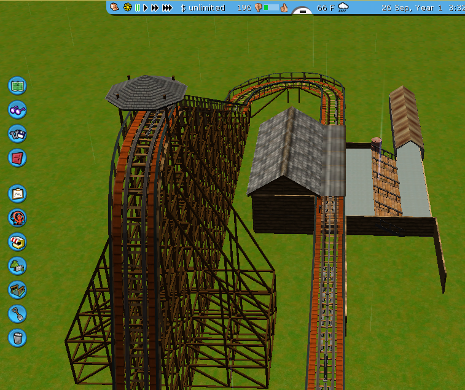Click the '$ unlimited' money display
The height and width of the screenshot is (390, 465).
[x=203, y=8]
